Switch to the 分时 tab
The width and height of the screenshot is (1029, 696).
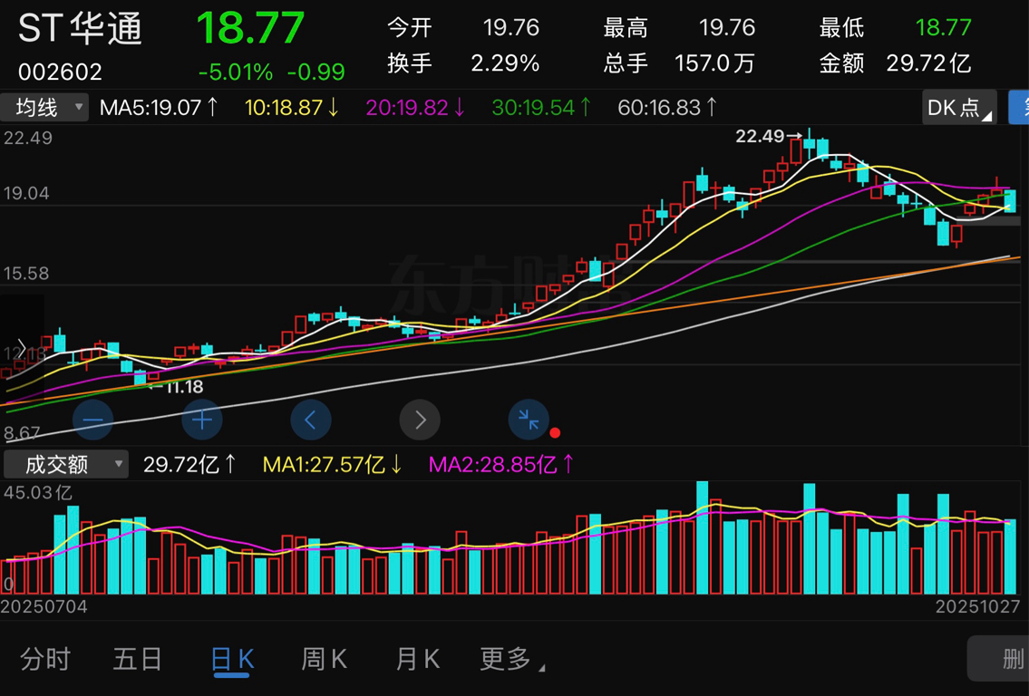45,659
